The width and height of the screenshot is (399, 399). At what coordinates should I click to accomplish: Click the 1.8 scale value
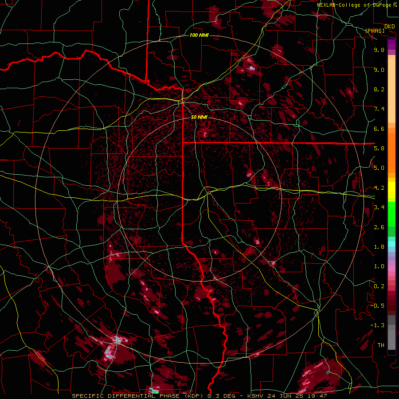click(x=379, y=246)
